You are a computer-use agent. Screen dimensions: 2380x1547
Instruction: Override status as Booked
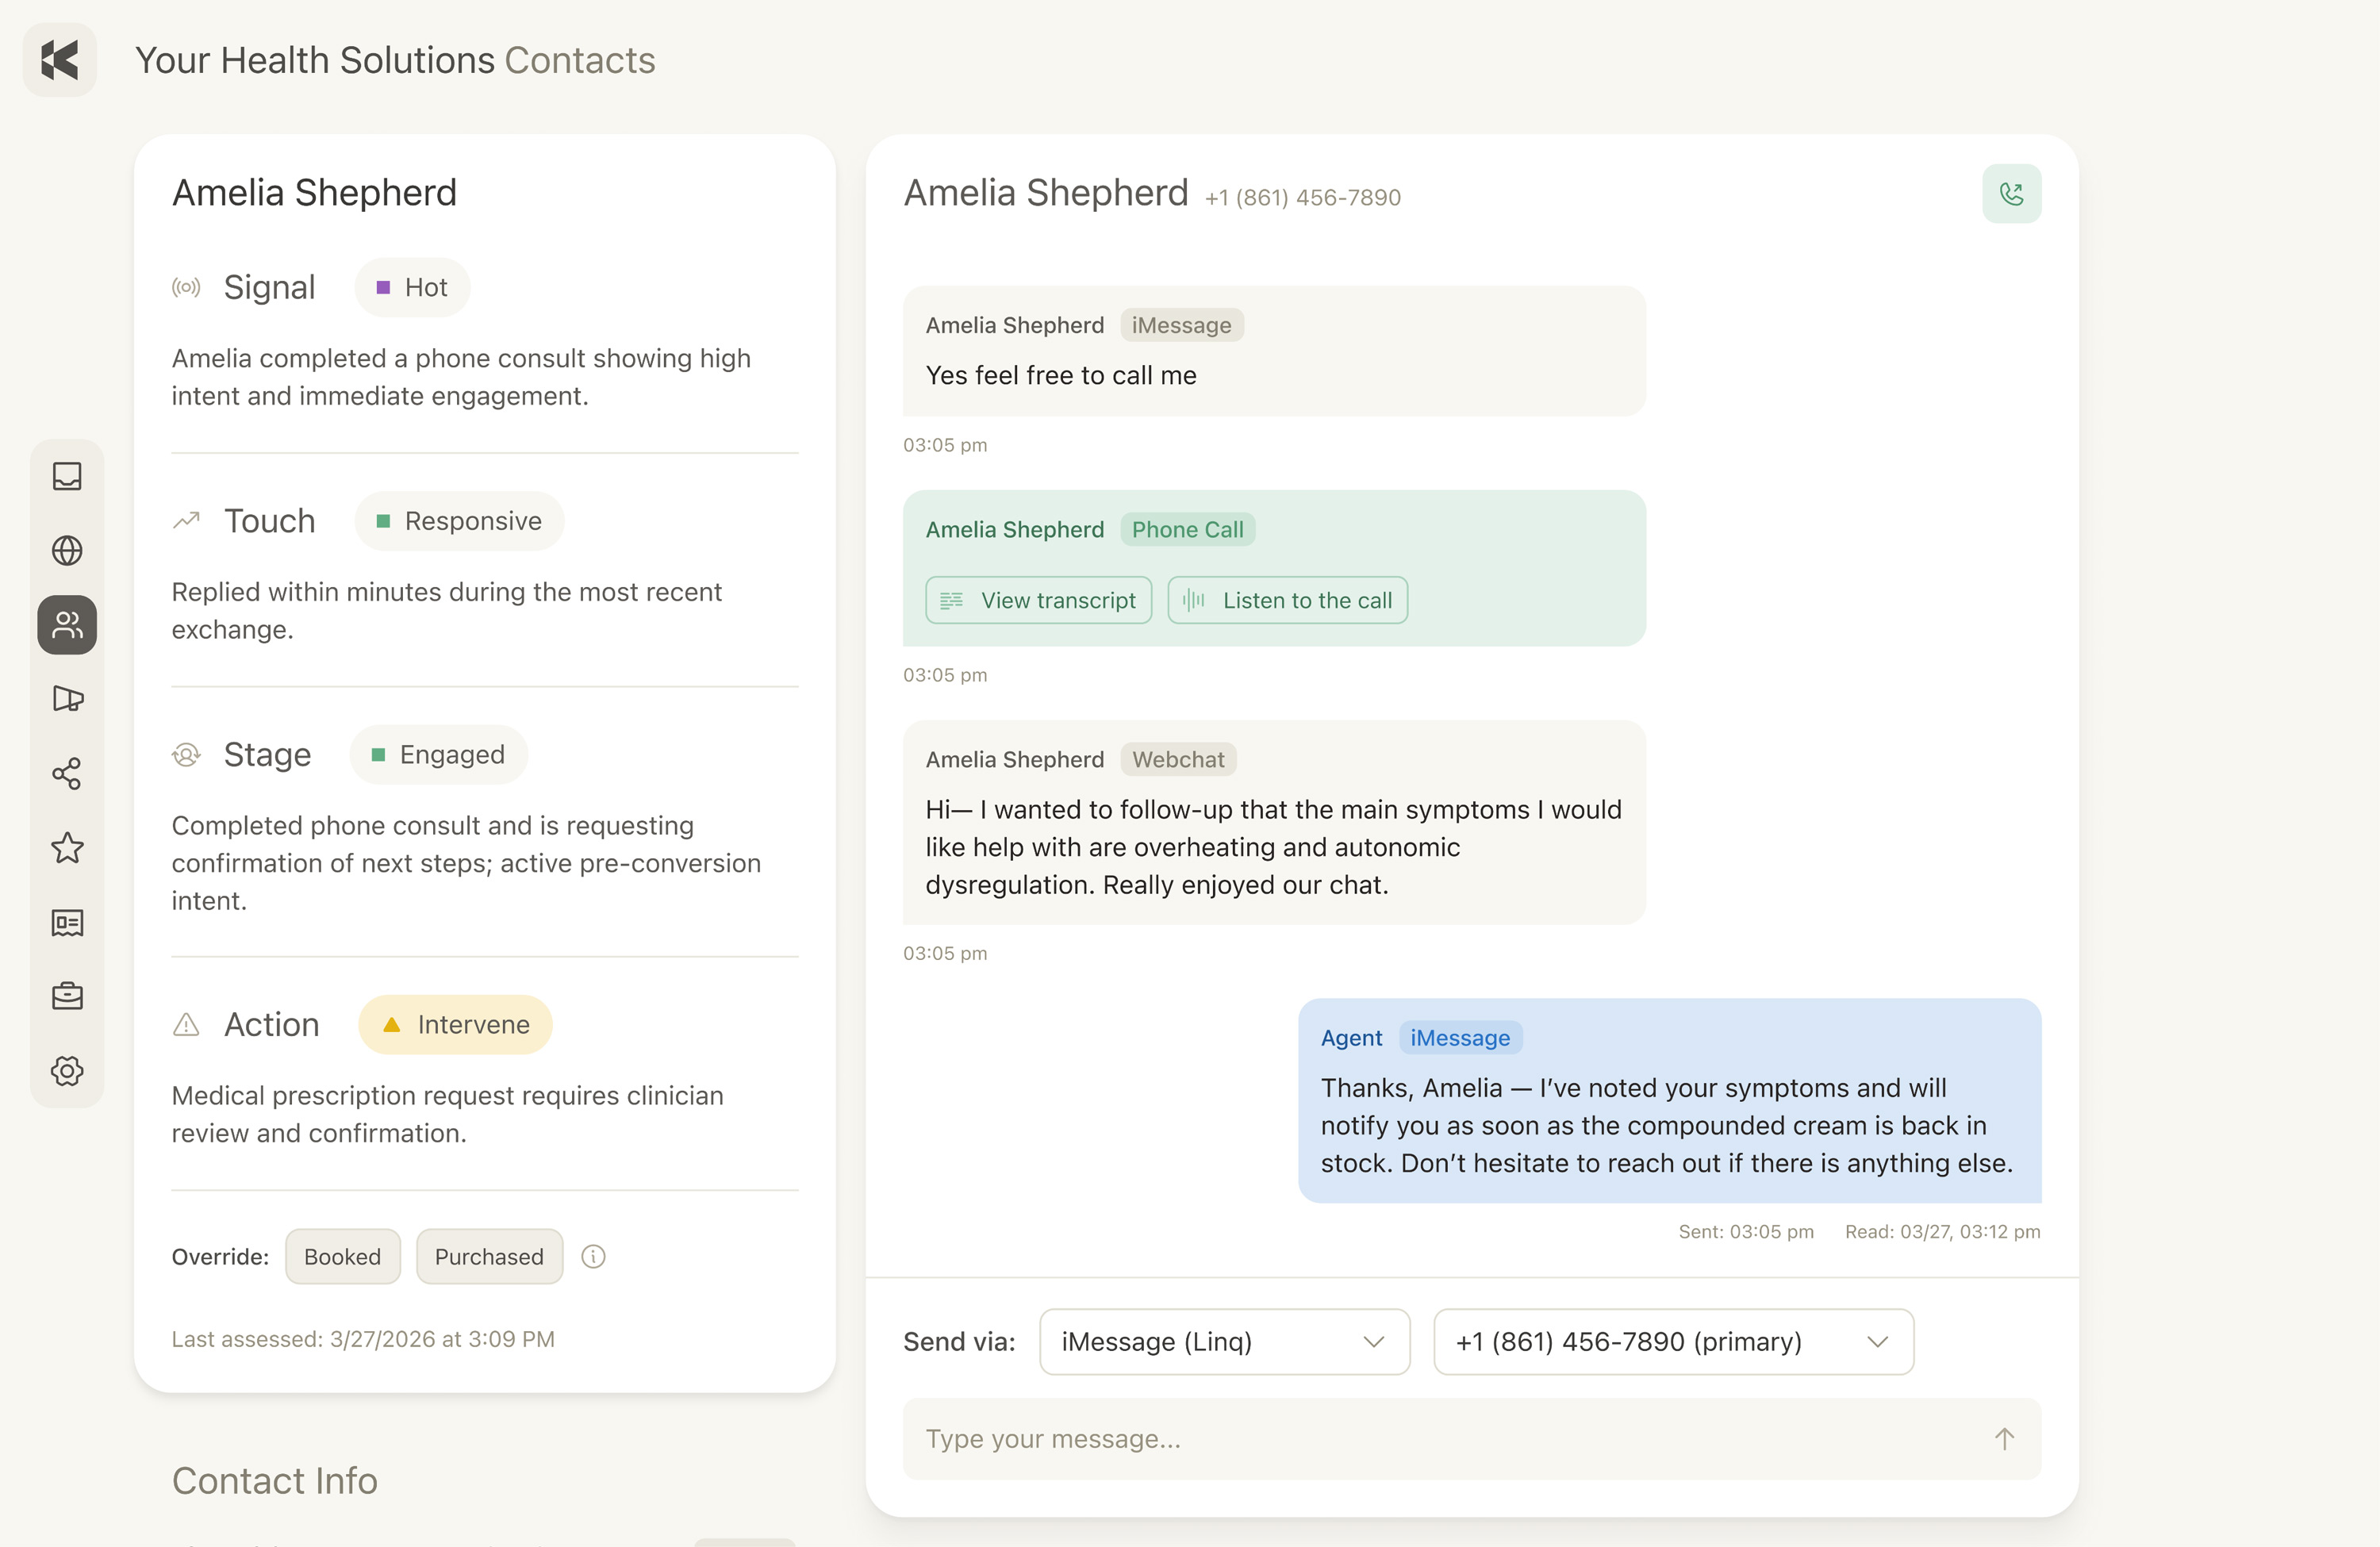click(x=342, y=1257)
